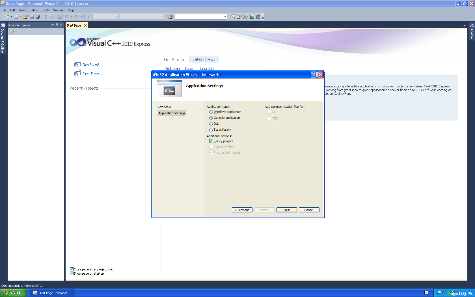The width and height of the screenshot is (475, 297).
Task: Click the Previous button in wizard
Action: (242, 210)
